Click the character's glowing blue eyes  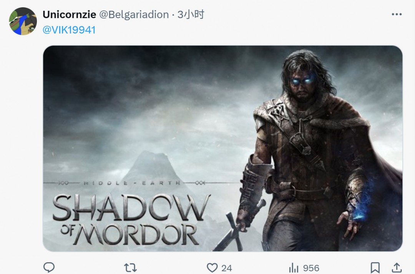pyautogui.click(x=302, y=80)
